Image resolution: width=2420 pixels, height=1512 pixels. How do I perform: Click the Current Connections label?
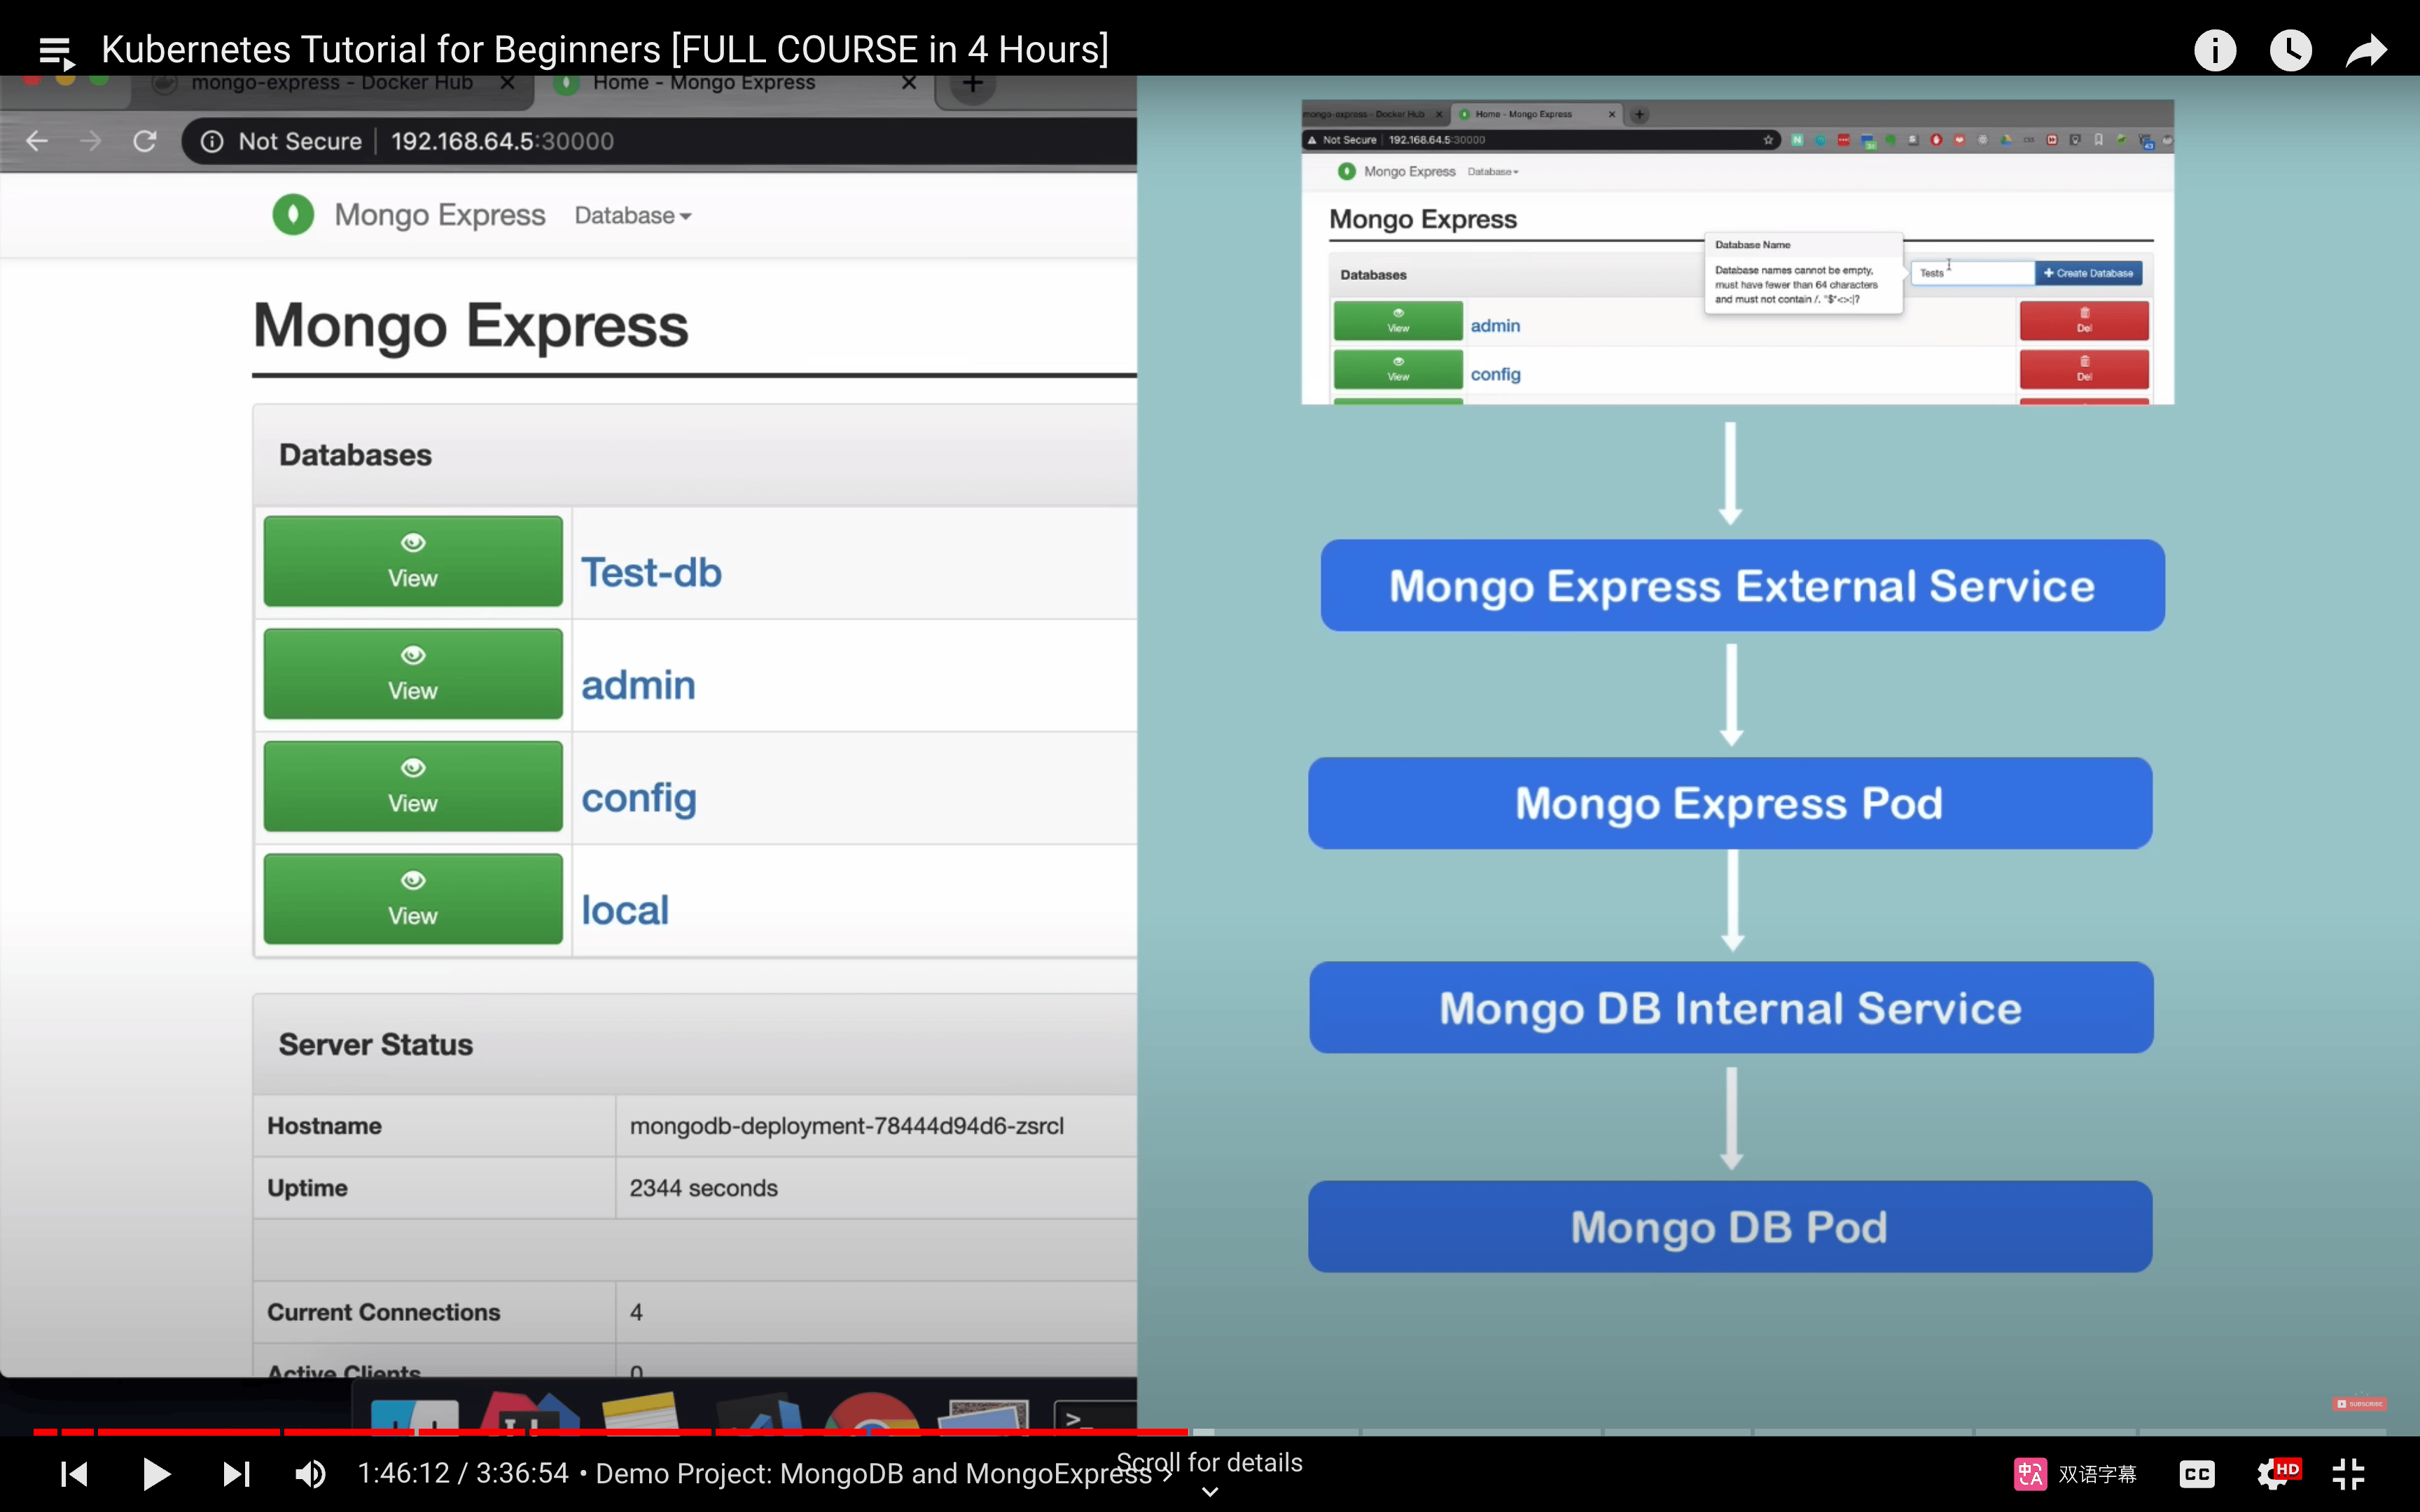(384, 1312)
